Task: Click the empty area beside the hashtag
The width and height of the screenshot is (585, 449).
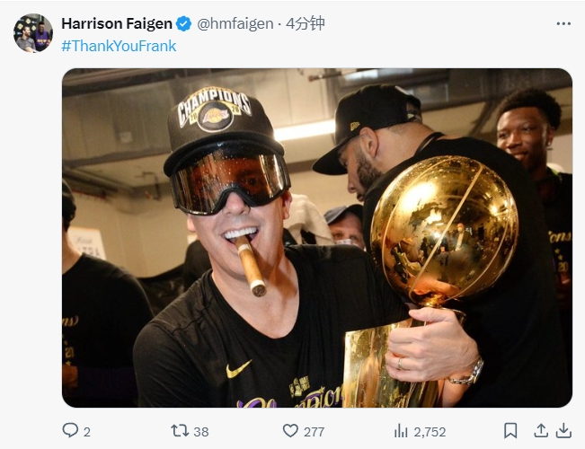Action: 373,46
